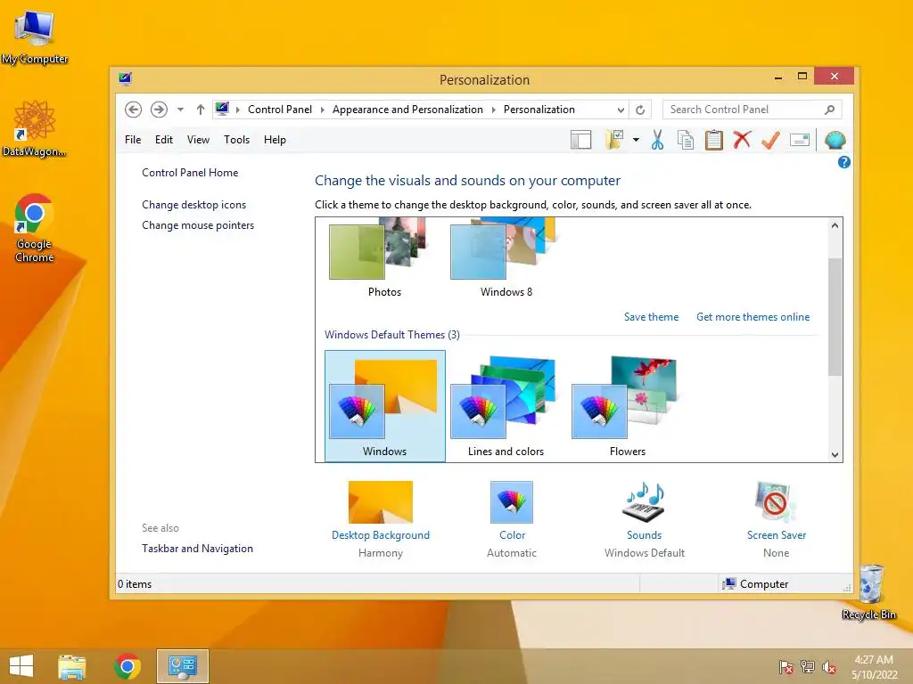The height and width of the screenshot is (684, 913).
Task: Open Desktop Background settings
Action: [x=380, y=518]
